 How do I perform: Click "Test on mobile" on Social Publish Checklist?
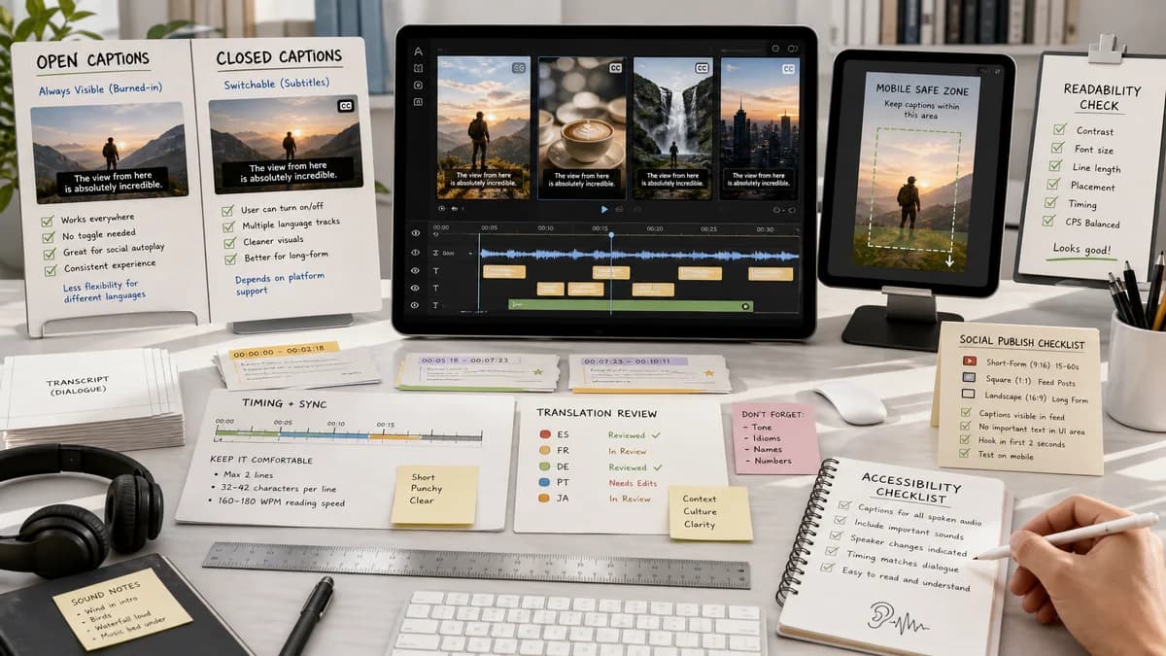[x=1007, y=456]
